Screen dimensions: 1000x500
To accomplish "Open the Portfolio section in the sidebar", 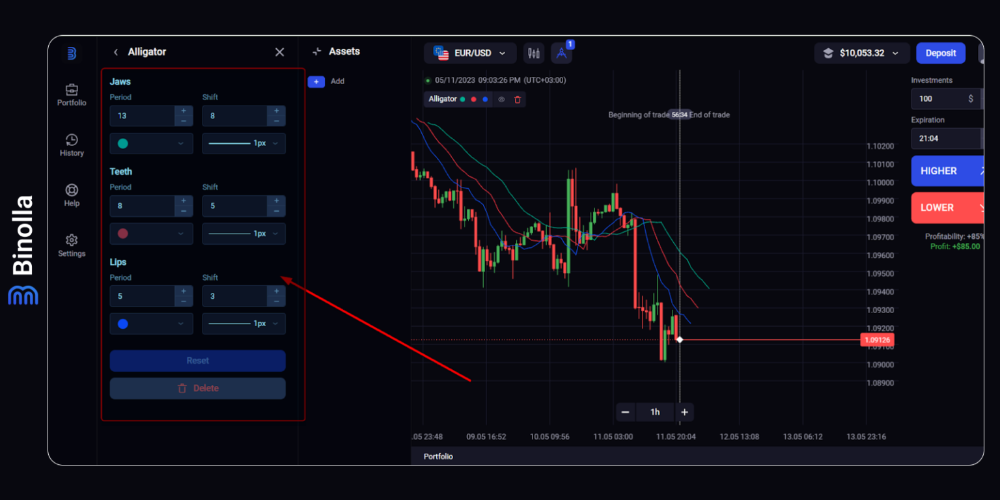I will (x=72, y=94).
